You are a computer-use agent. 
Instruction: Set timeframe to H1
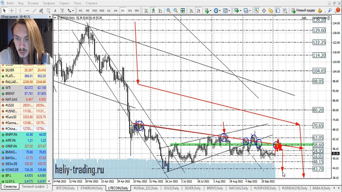pos(109,11)
